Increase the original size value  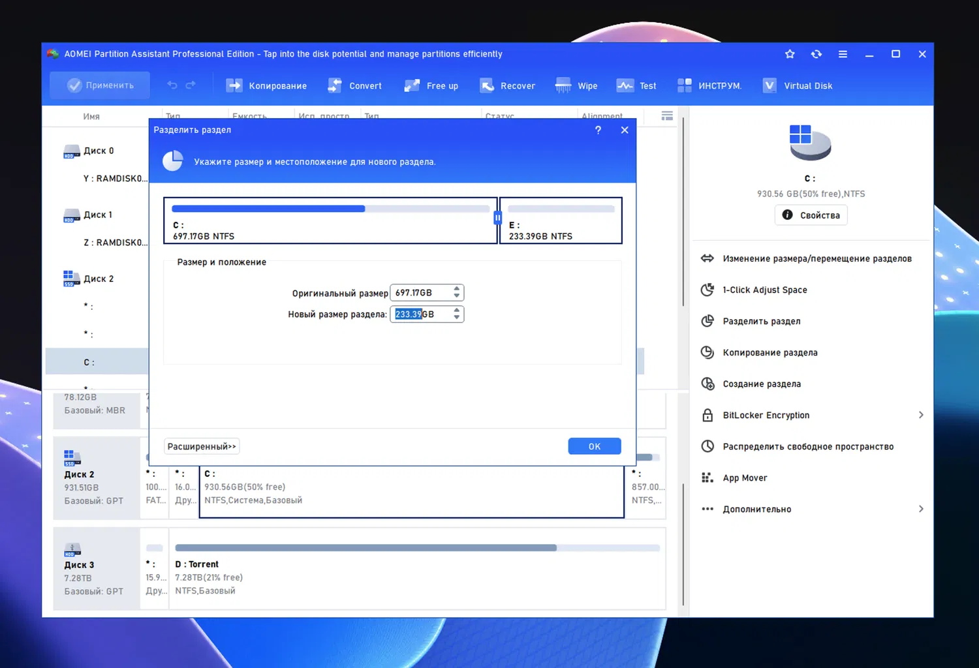point(457,289)
